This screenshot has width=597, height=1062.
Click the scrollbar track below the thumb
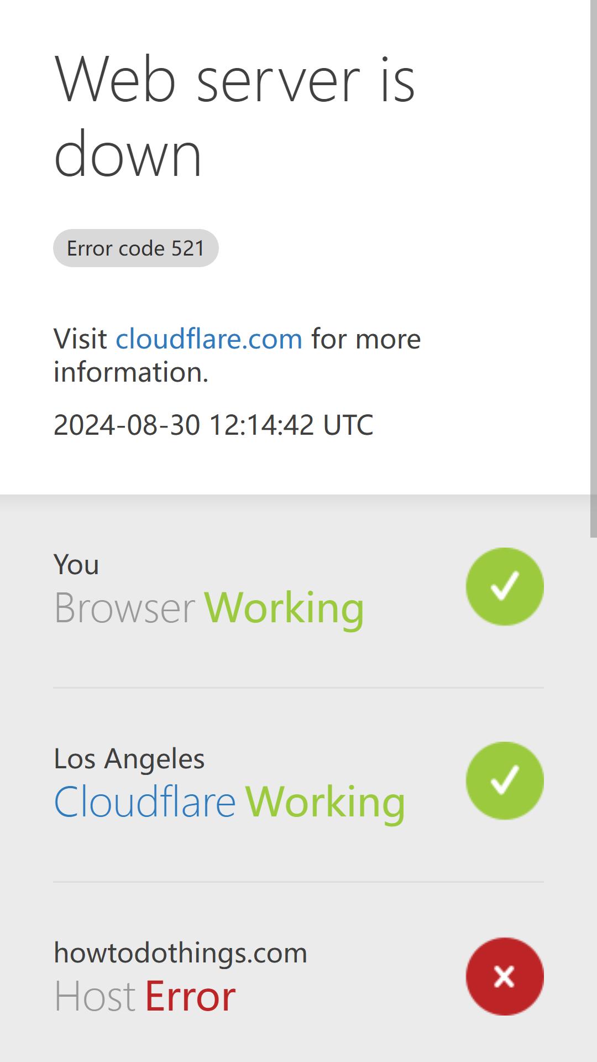(x=594, y=799)
